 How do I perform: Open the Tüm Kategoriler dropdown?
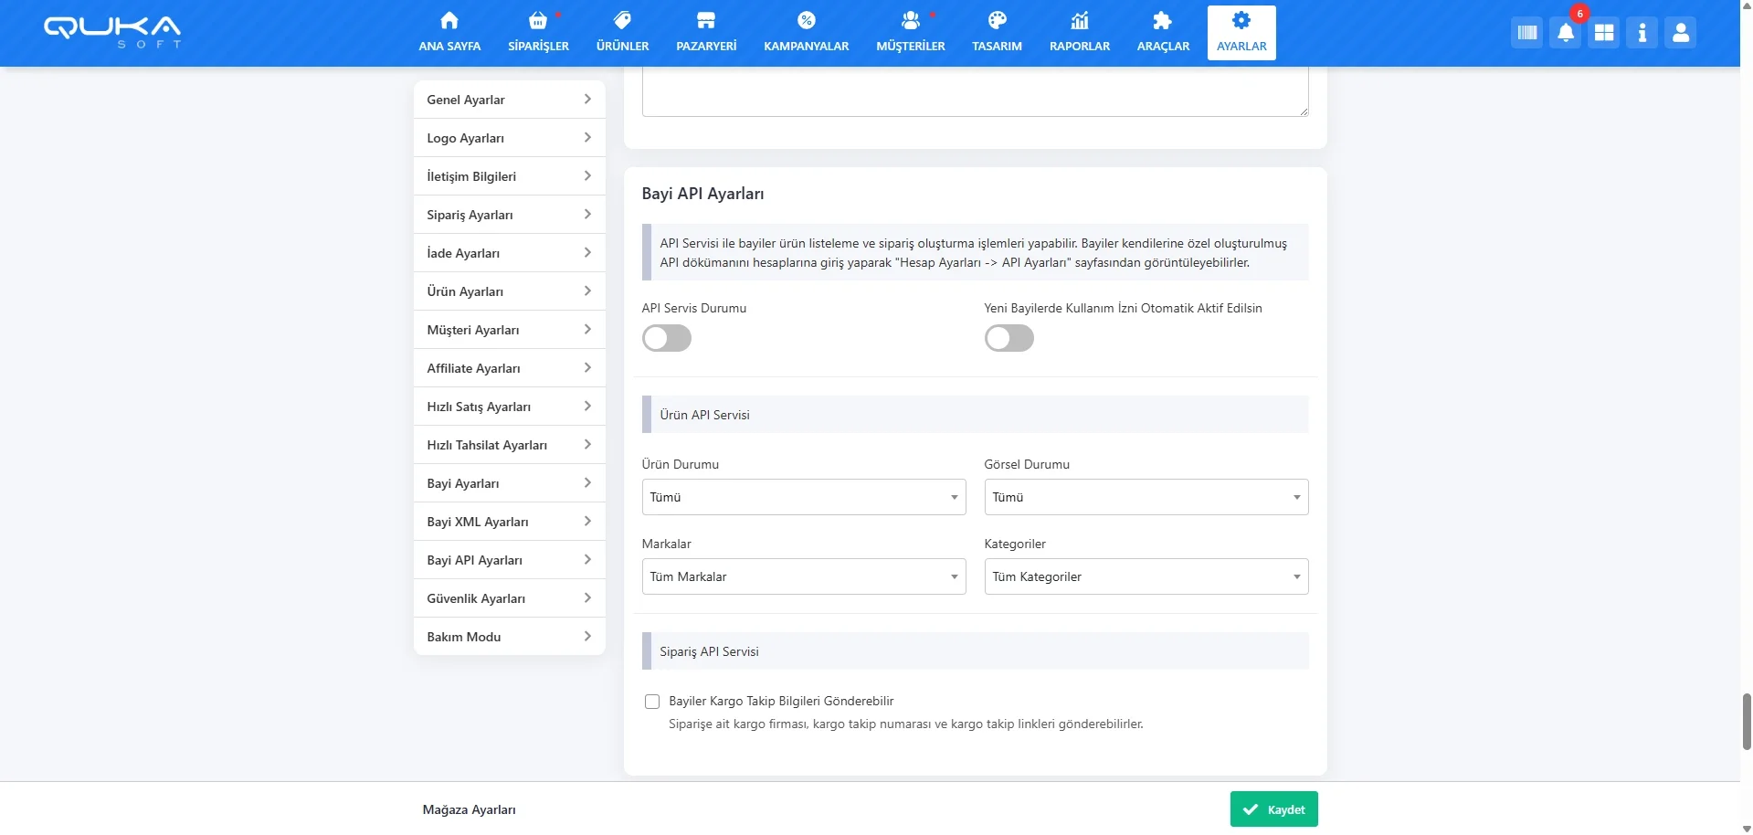click(1146, 576)
